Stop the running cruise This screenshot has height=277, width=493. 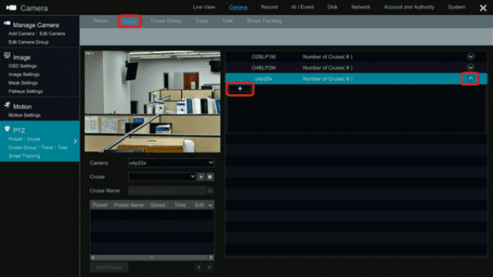click(210, 177)
